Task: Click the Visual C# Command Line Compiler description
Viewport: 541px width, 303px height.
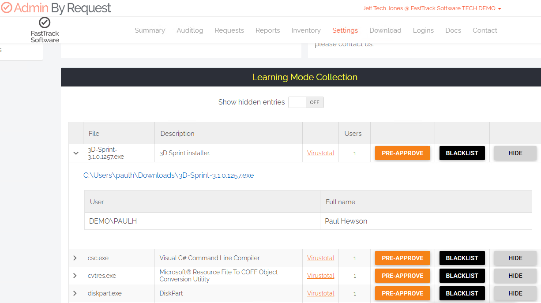Action: click(x=210, y=258)
